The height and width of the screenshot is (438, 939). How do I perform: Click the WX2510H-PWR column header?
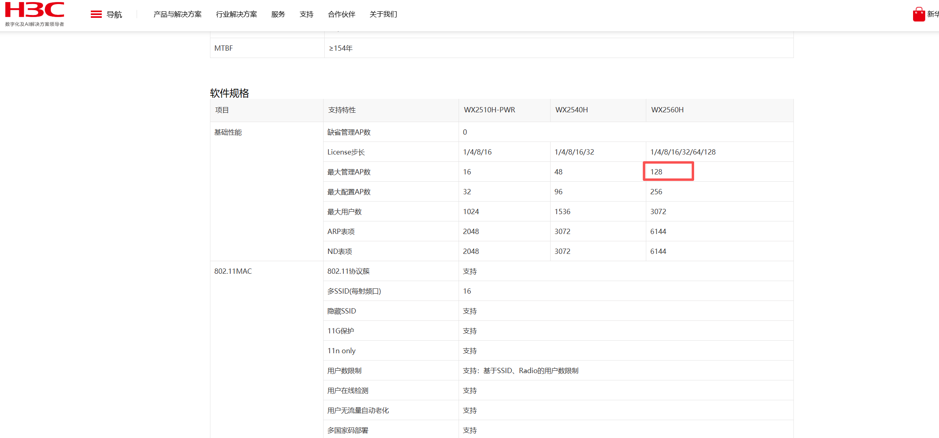489,110
